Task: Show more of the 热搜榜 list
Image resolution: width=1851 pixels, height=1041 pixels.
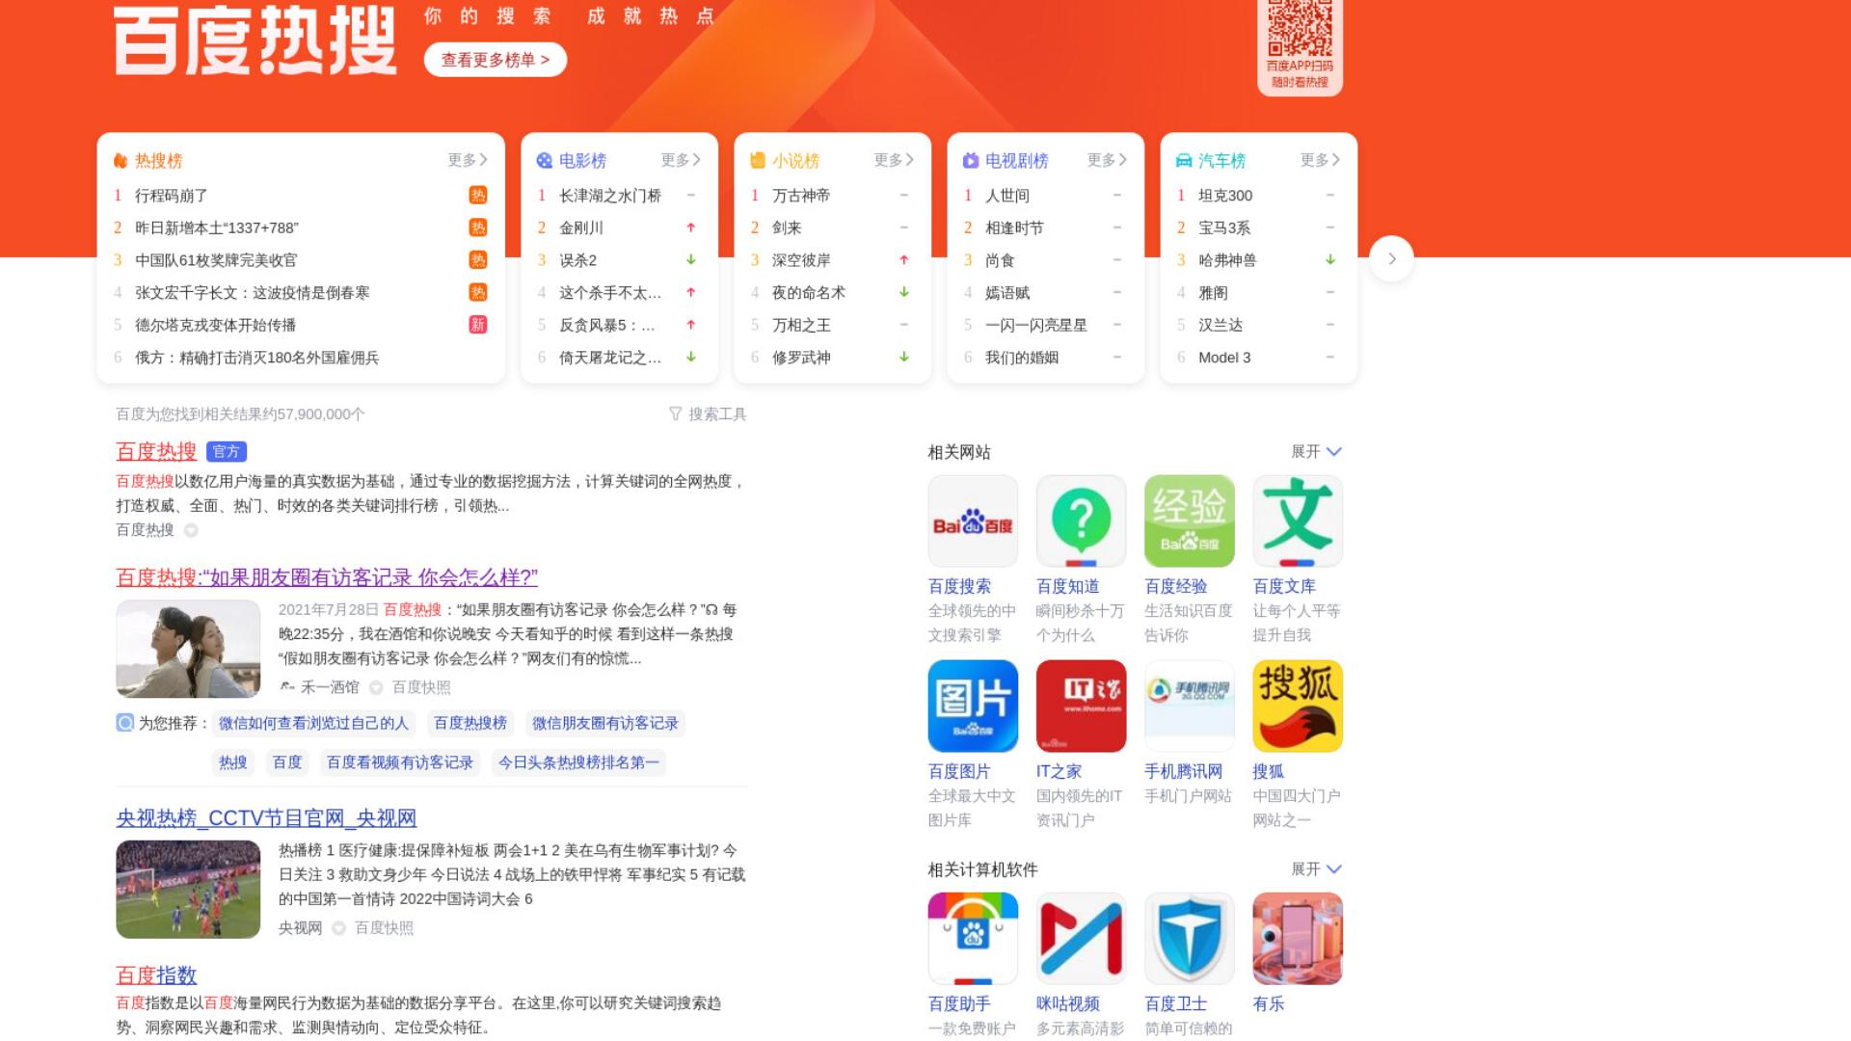Action: pyautogui.click(x=468, y=160)
